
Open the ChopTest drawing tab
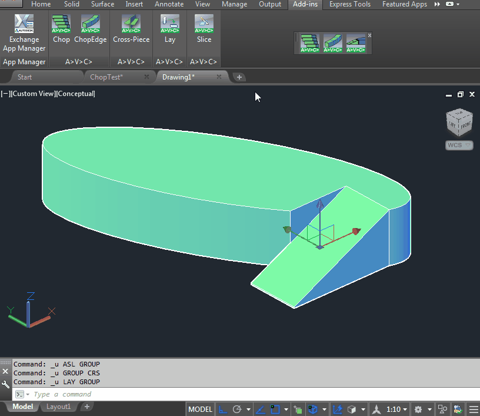(106, 77)
